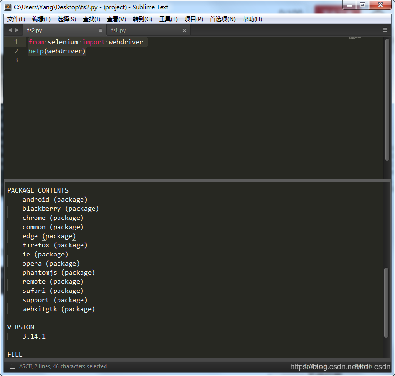Image resolution: width=395 pixels, height=376 pixels.
Task: Click the next tab navigation arrow
Action: (16, 30)
